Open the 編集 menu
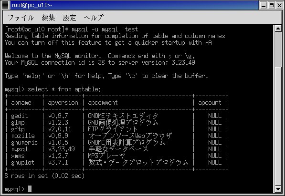The height and width of the screenshot is (196, 285). tap(48, 18)
